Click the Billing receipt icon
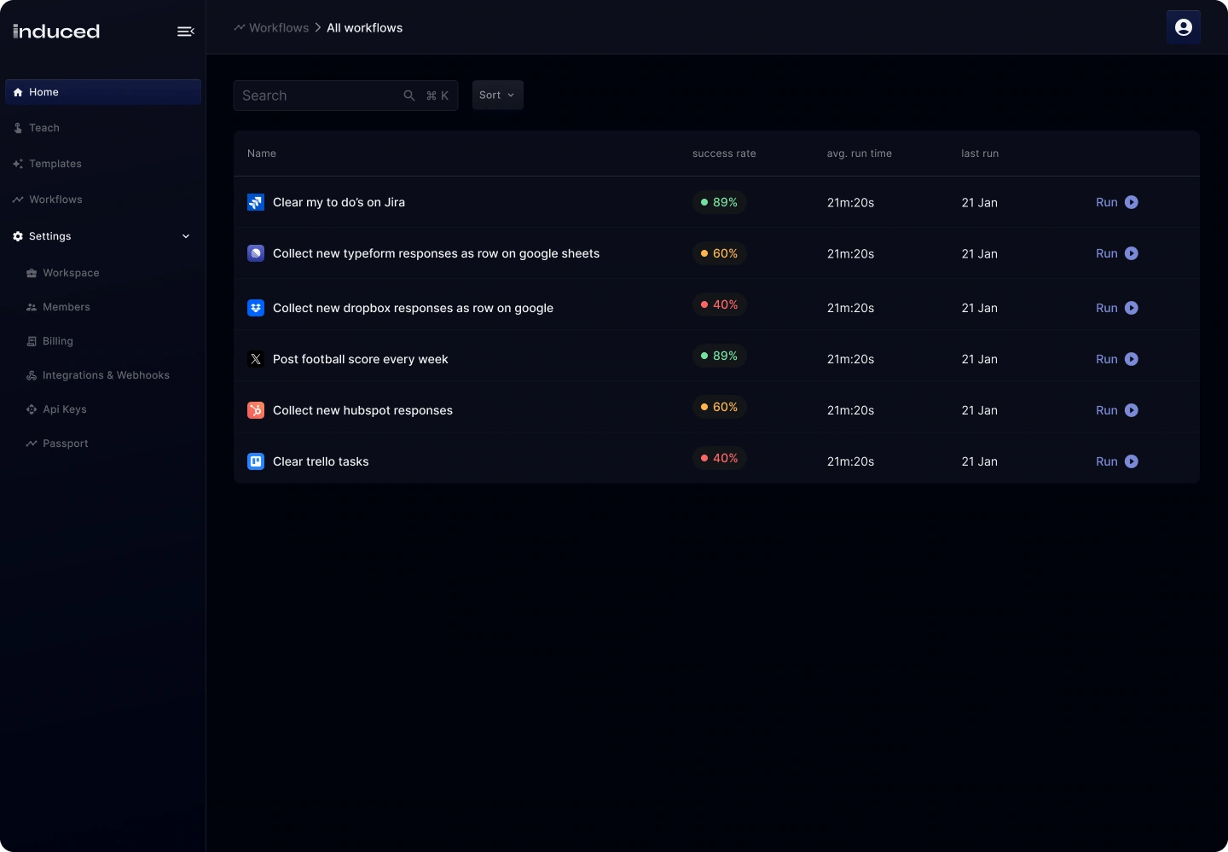Image resolution: width=1228 pixels, height=852 pixels. coord(32,341)
